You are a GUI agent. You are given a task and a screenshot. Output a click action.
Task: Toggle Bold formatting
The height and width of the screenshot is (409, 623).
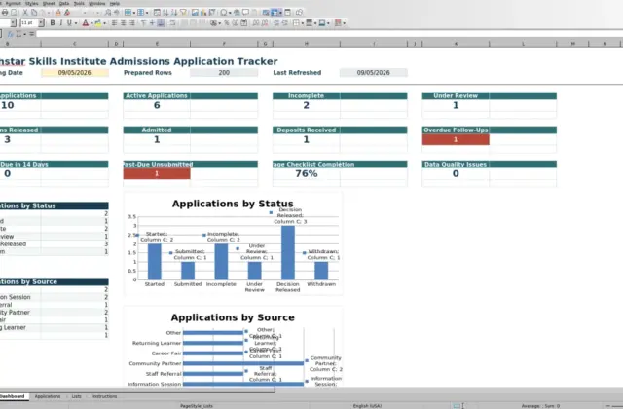52,23
